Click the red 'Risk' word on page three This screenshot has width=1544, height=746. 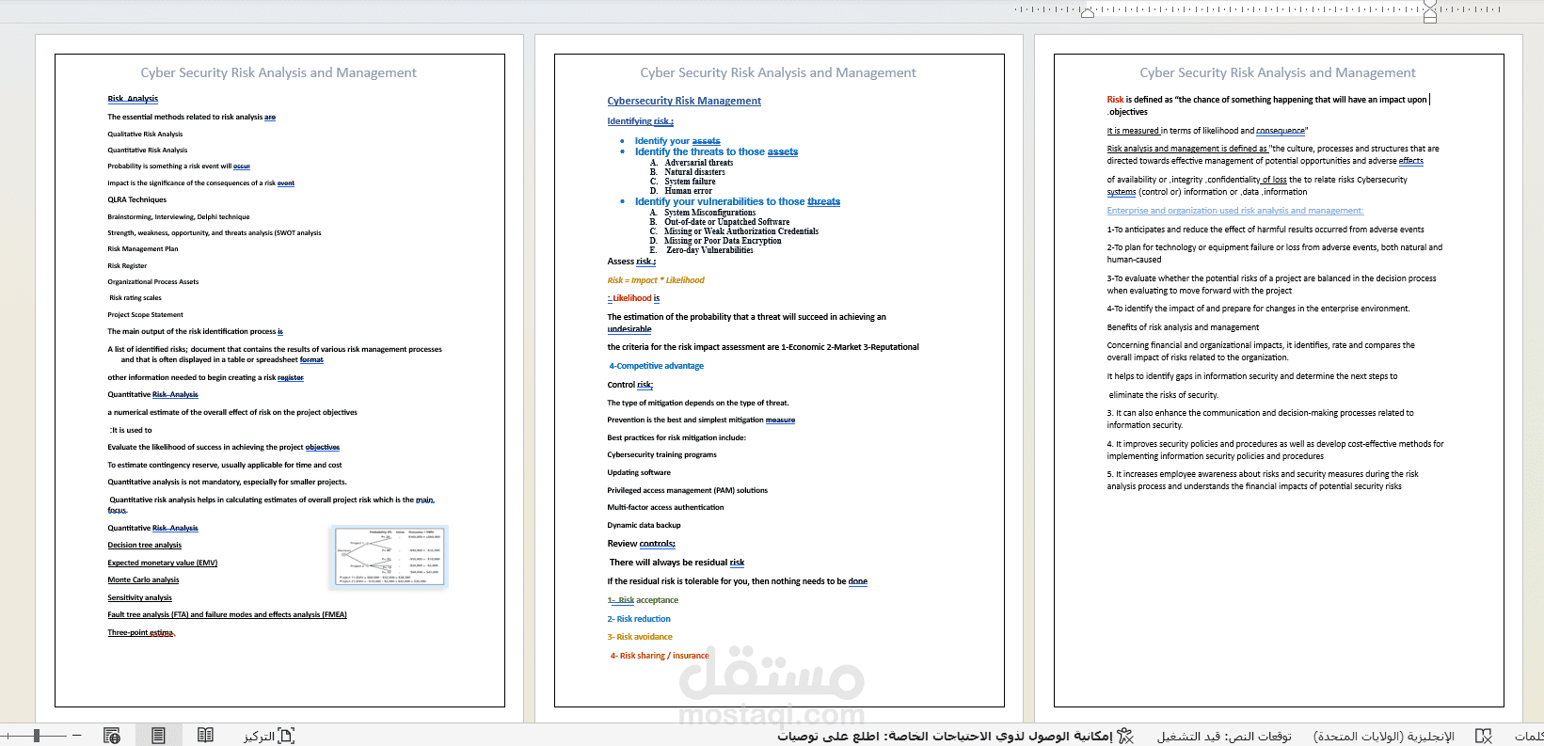(1115, 100)
